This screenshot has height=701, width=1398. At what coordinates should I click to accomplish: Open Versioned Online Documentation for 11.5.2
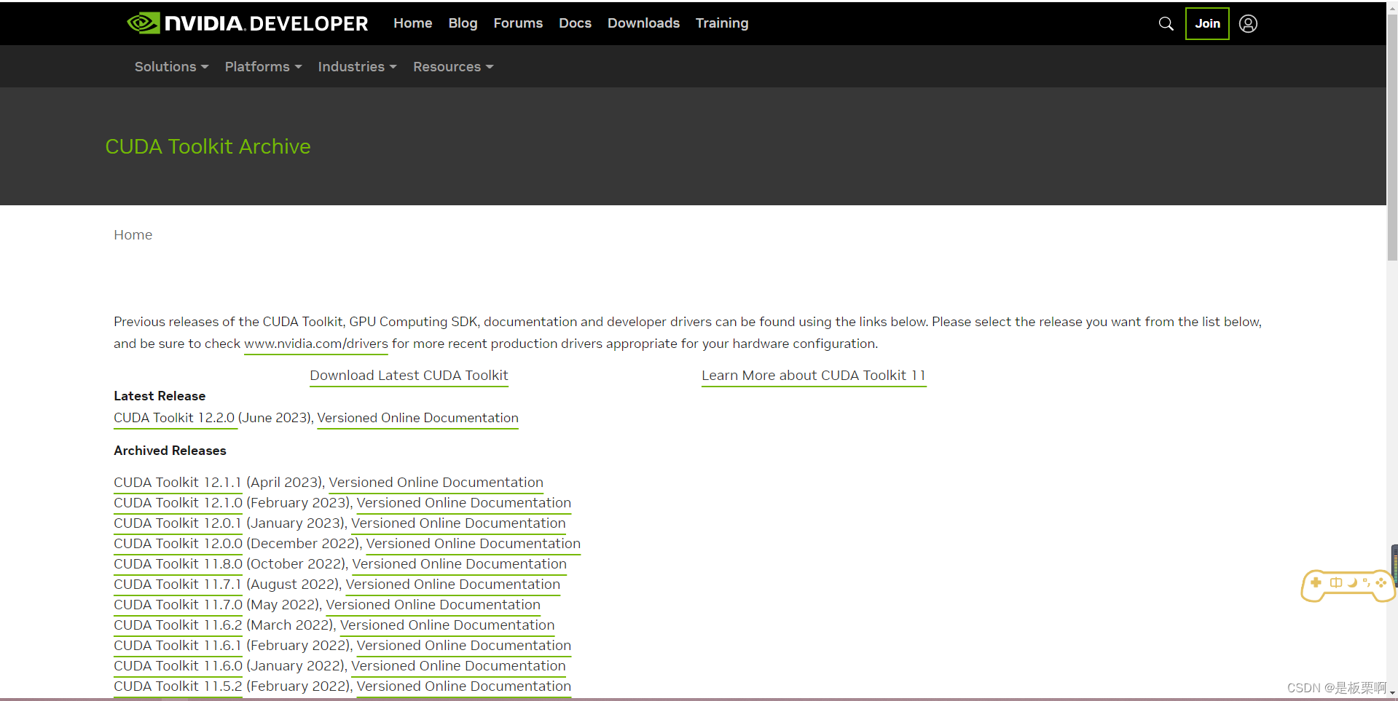(x=463, y=686)
